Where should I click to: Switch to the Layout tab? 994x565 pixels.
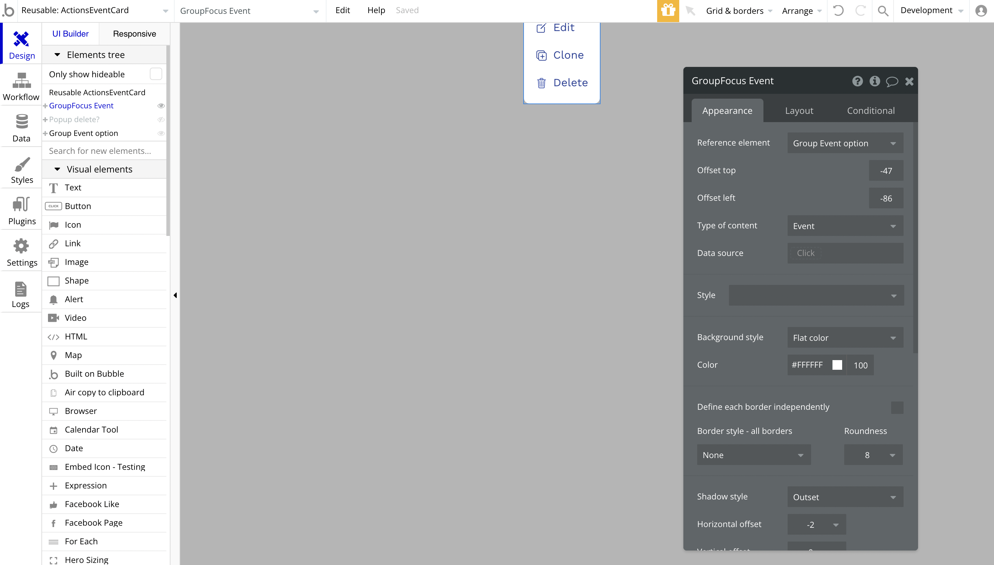799,111
